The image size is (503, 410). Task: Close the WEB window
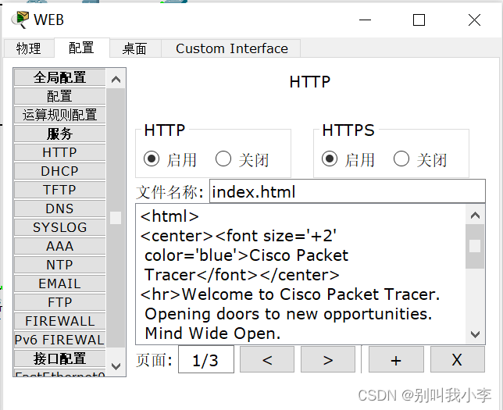coord(474,20)
